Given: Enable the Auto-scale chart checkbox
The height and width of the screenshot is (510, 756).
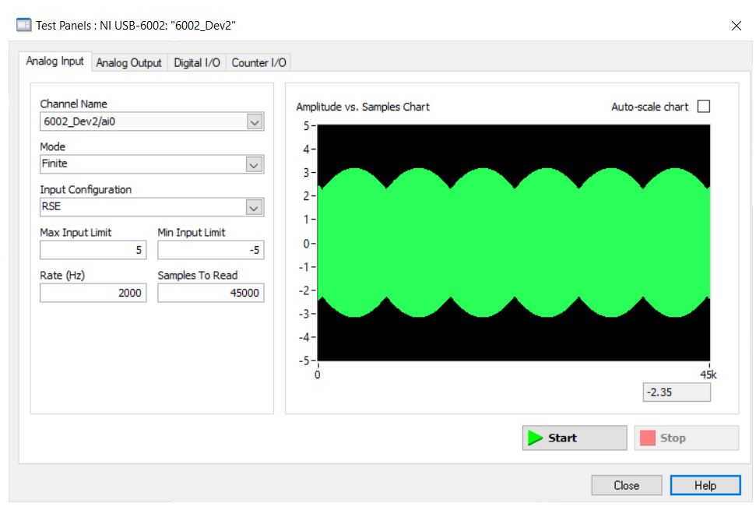Looking at the screenshot, I should (x=704, y=107).
